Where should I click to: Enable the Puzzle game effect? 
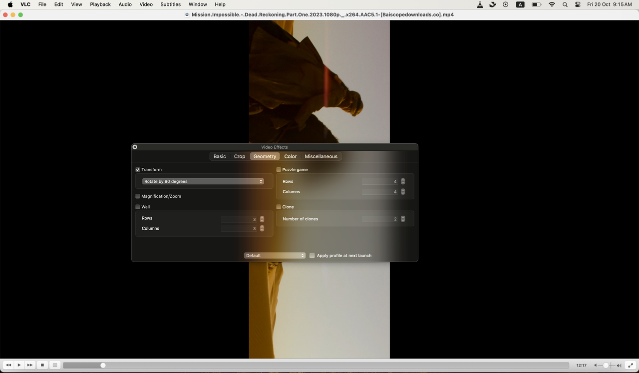(279, 169)
